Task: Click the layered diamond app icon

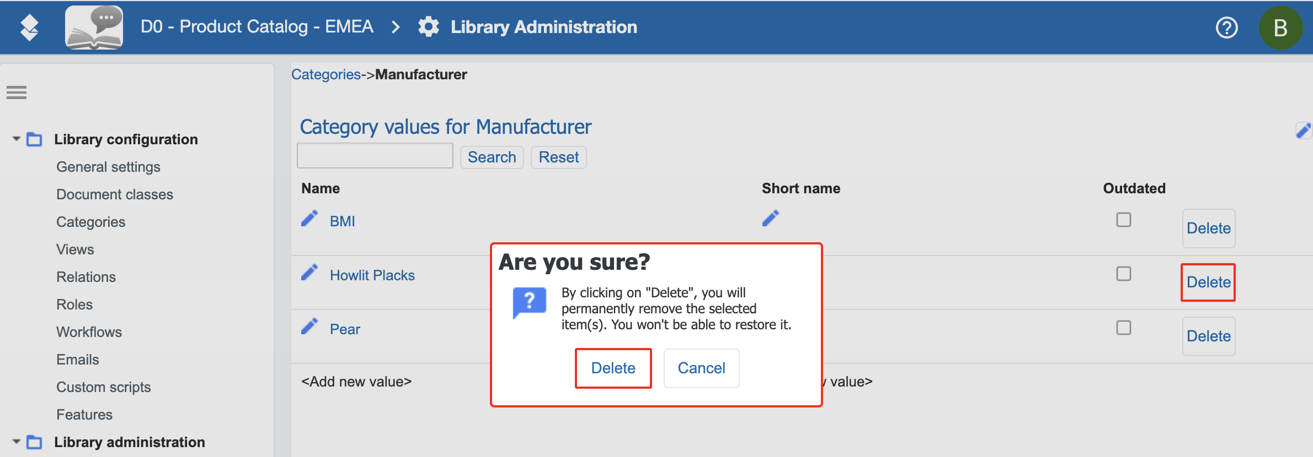Action: [29, 28]
